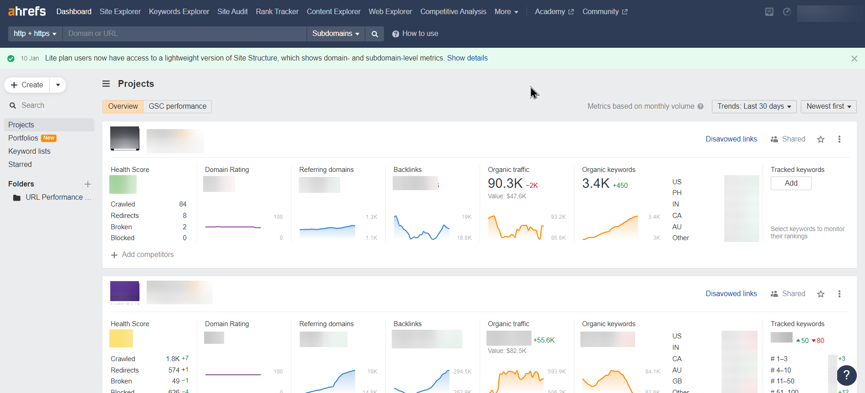The height and width of the screenshot is (393, 865).
Task: Star the second project
Action: click(820, 294)
